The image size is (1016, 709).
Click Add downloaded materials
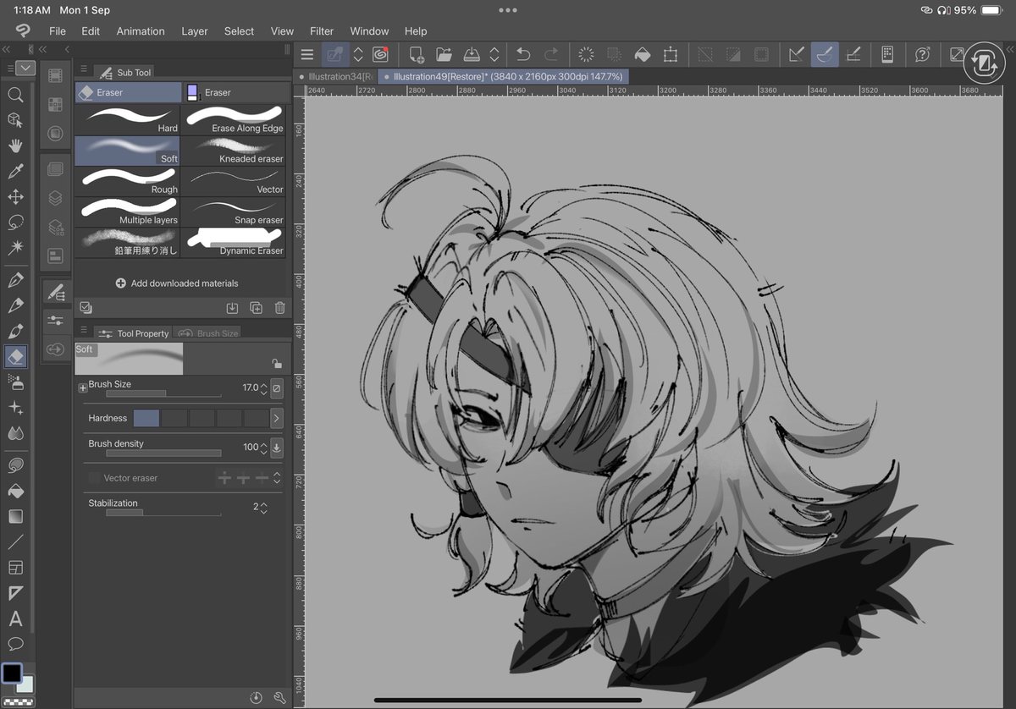(x=177, y=283)
